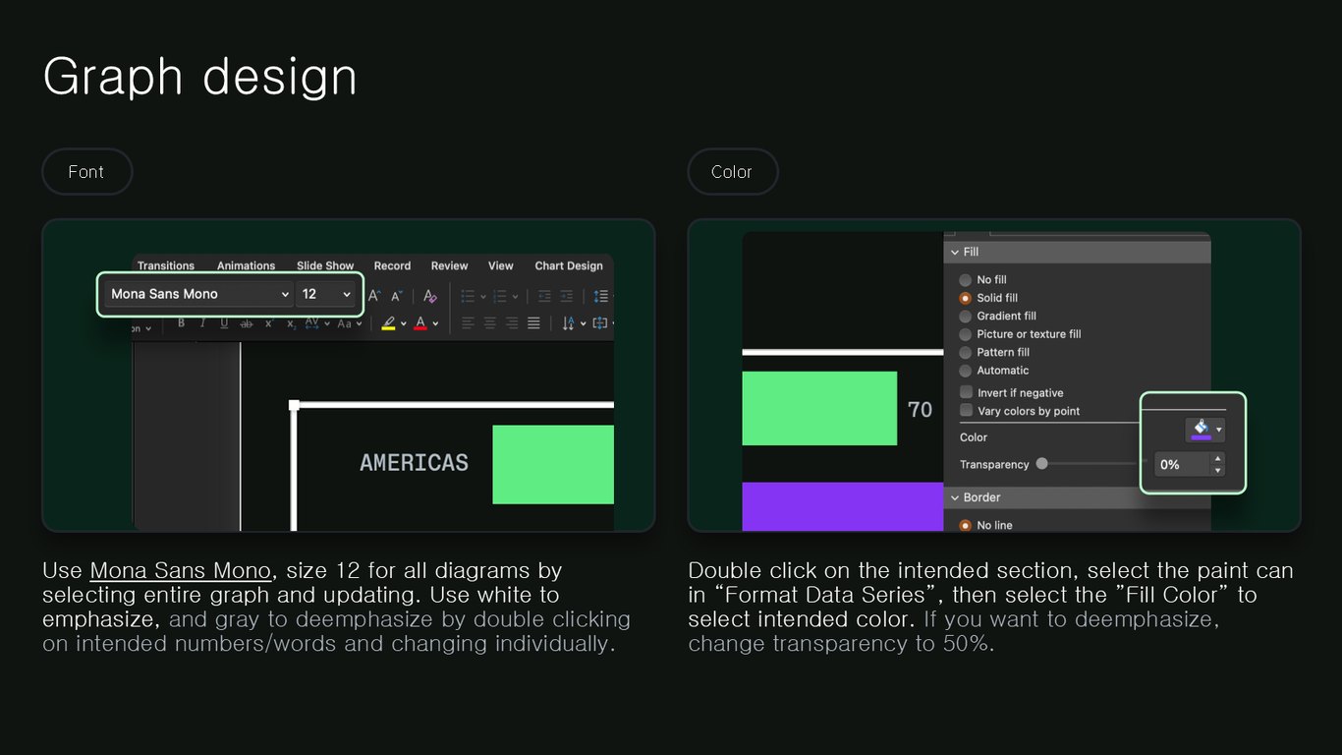Click the Strikethrough icon
Screen dimensions: 1342x755
(x=246, y=323)
